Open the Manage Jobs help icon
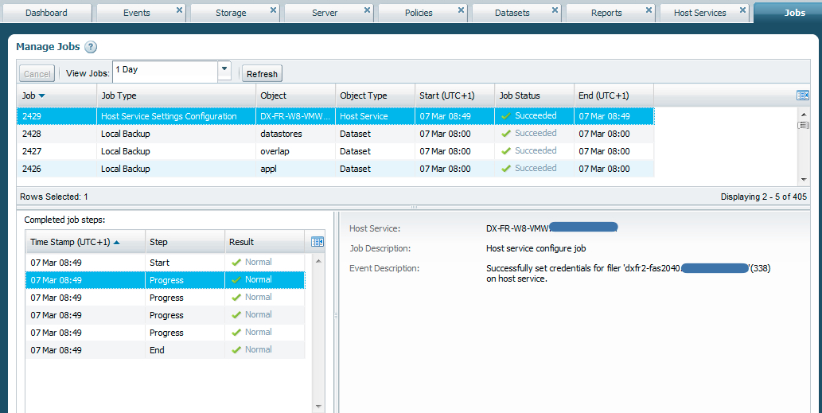The image size is (822, 413). click(x=91, y=48)
